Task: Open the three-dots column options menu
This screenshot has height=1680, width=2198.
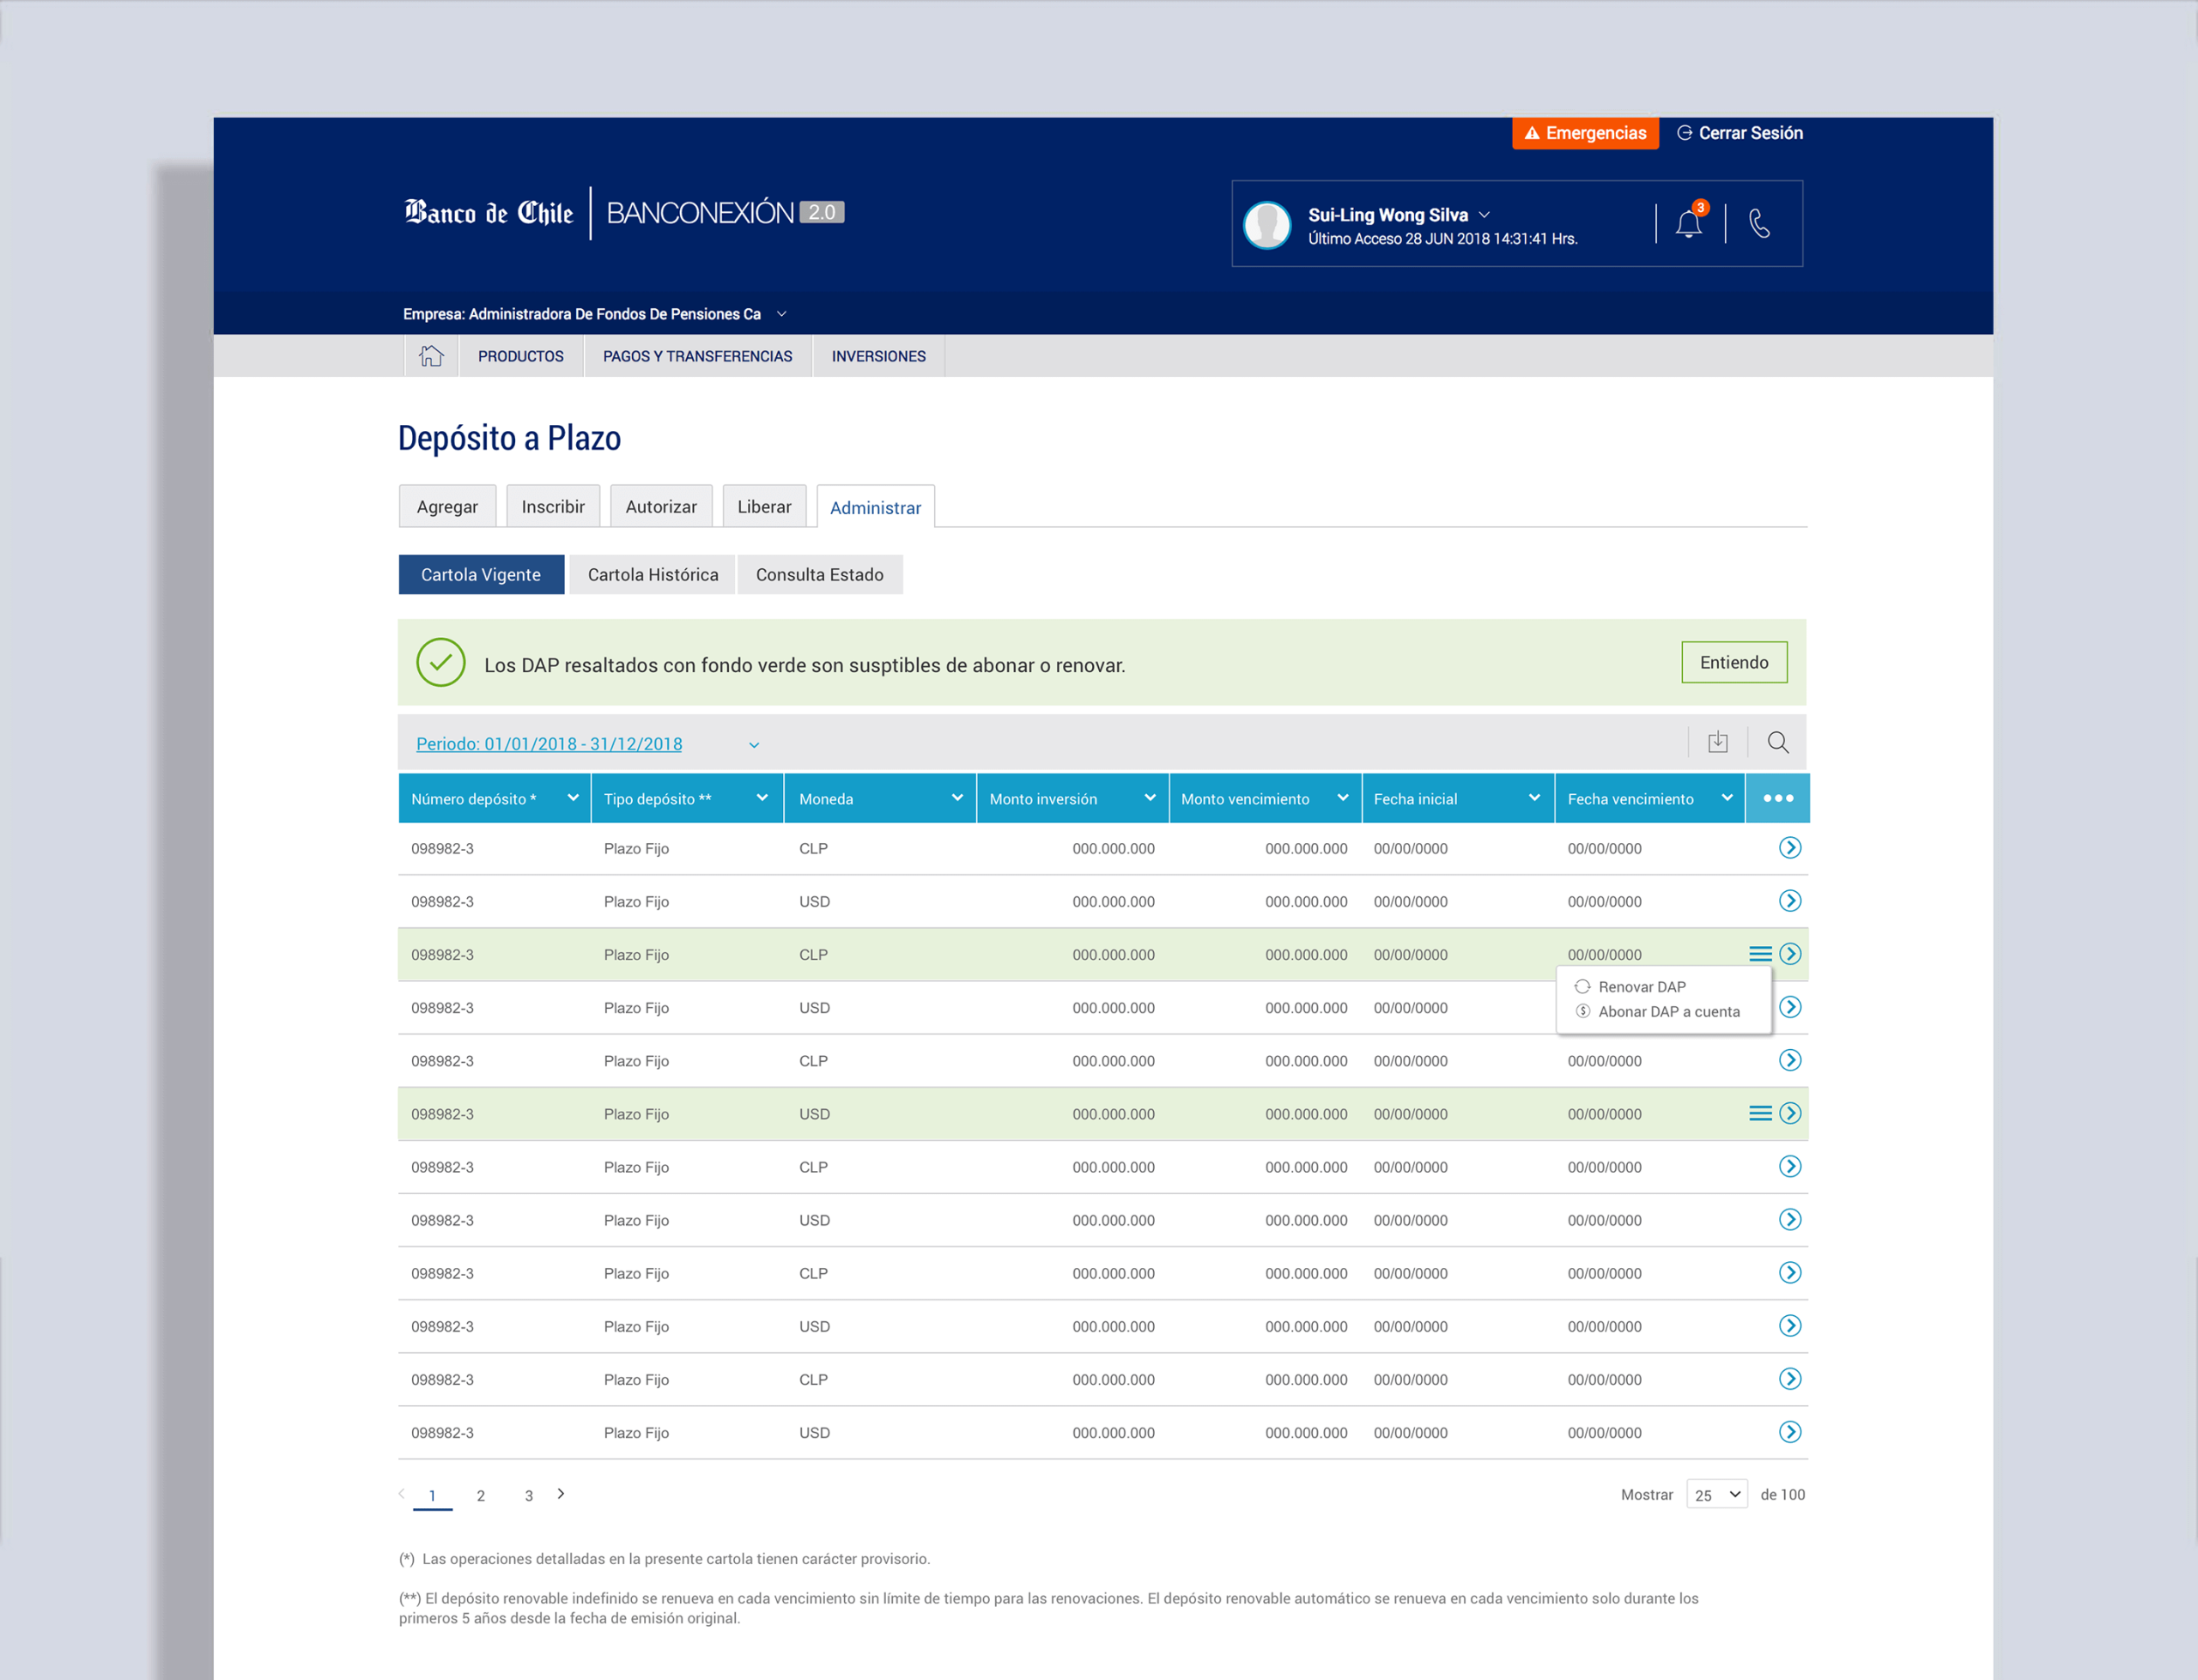Action: pos(1778,798)
